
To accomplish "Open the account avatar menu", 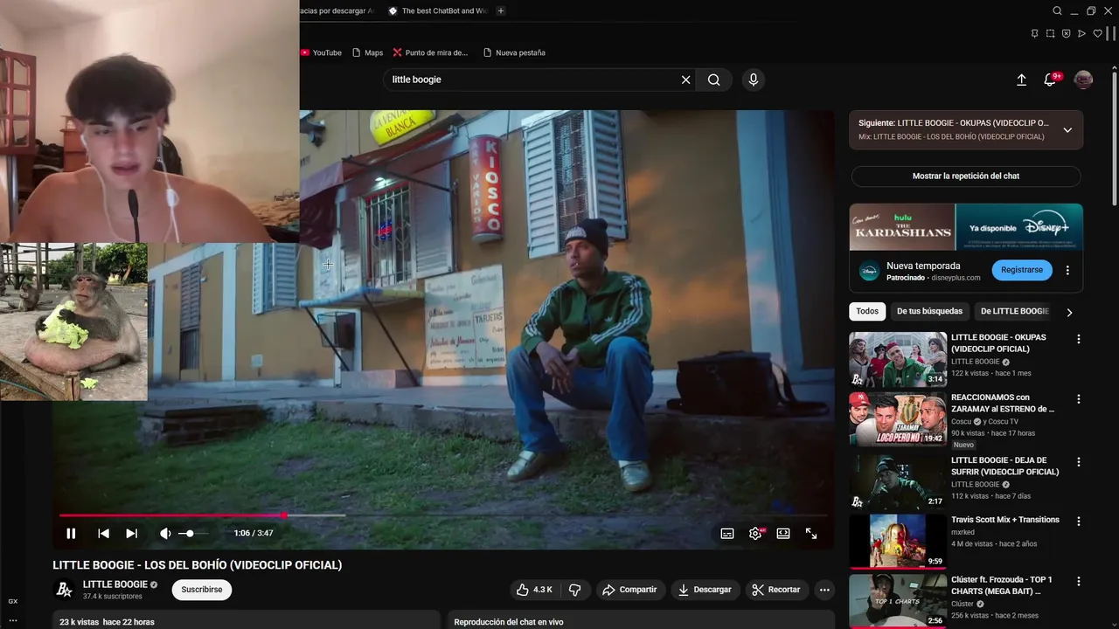I will [1083, 79].
